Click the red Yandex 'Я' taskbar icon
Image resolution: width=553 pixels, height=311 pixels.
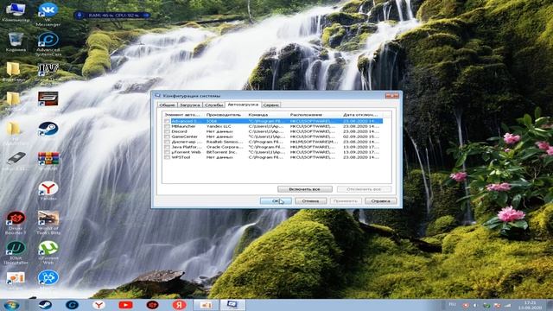179,305
